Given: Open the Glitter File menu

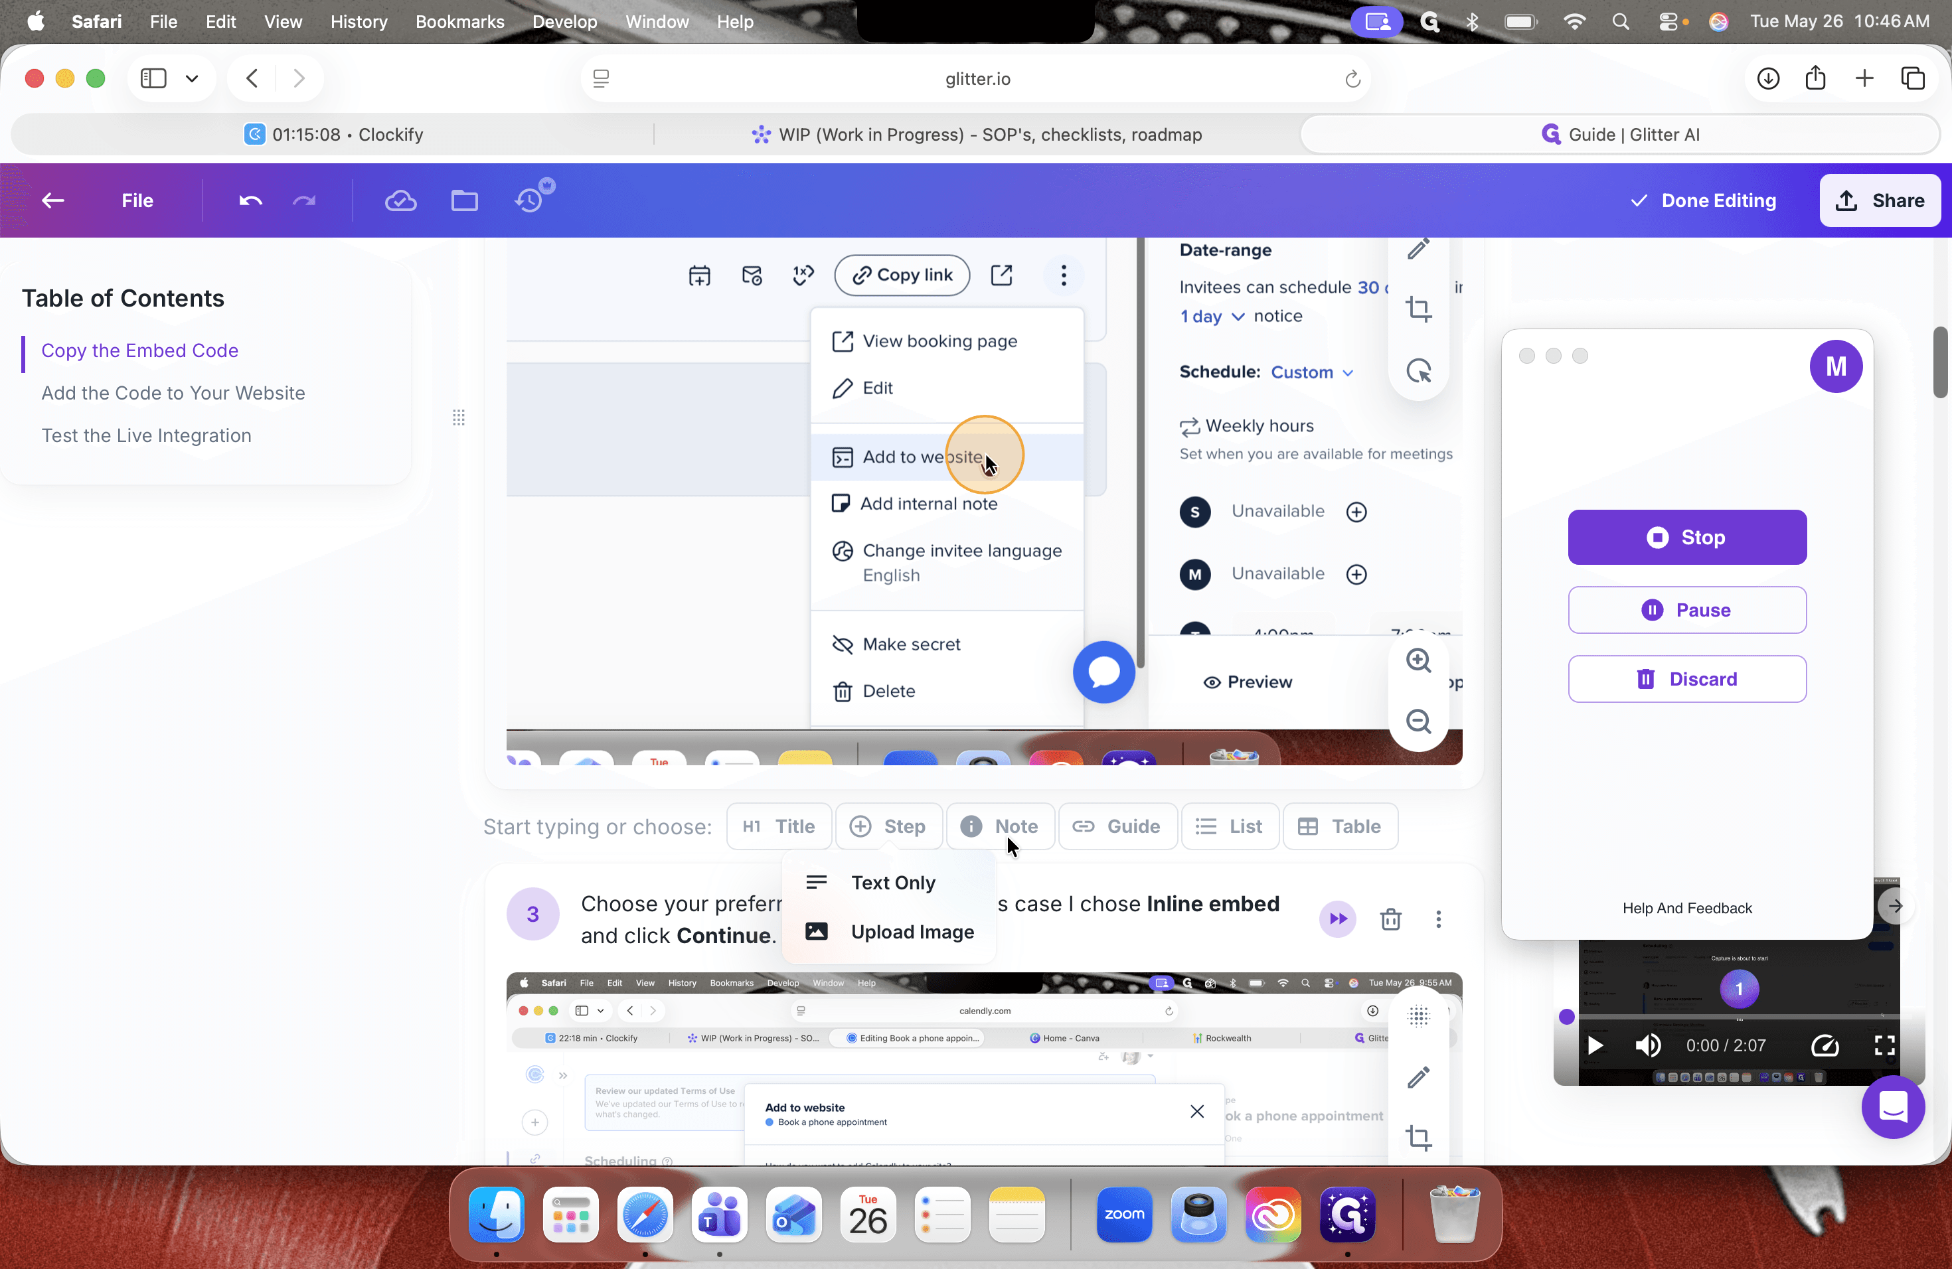Looking at the screenshot, I should coord(137,200).
